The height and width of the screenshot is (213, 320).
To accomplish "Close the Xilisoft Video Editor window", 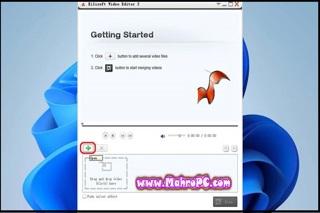I will tap(237, 4).
